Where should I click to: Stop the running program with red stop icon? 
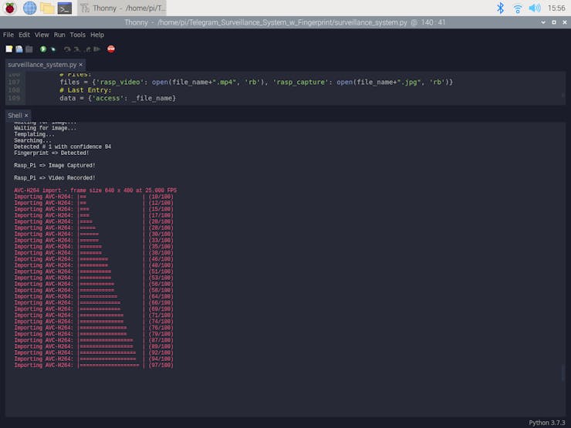point(111,49)
